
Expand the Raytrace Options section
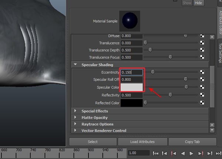pos(75,124)
